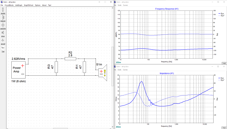The height and width of the screenshot is (129, 227).
Task: Select the capacitor component tool
Action: pyautogui.click(x=3, y=26)
